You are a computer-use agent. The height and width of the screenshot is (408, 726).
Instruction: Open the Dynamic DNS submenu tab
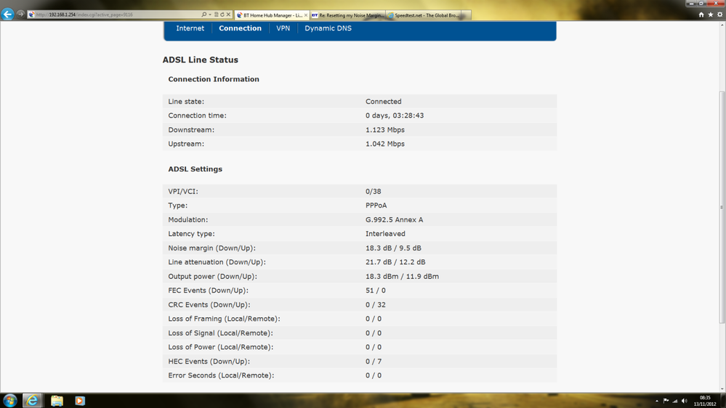tap(328, 28)
